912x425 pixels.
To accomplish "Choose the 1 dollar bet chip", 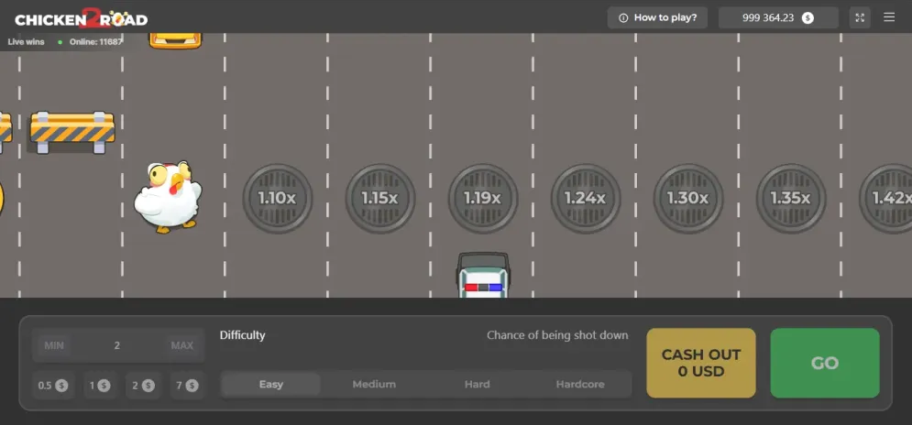I will coord(100,385).
